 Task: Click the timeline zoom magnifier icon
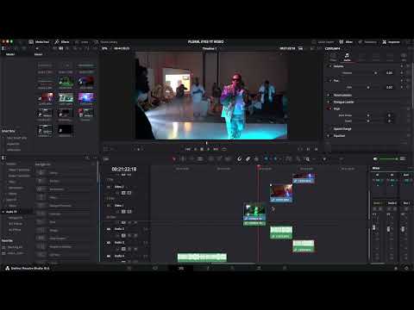point(308,158)
